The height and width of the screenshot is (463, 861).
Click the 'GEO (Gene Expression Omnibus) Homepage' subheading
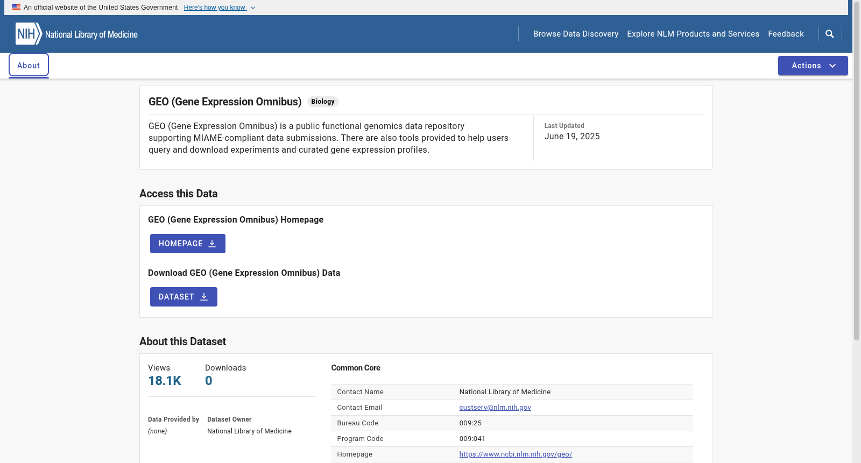click(x=236, y=220)
